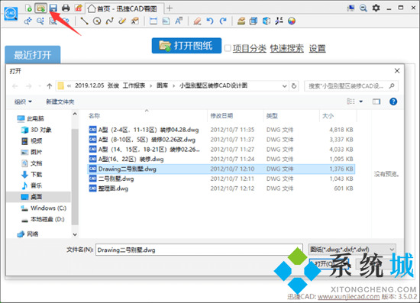
Task: Select Windows (C:) drive
Action: click(44, 208)
